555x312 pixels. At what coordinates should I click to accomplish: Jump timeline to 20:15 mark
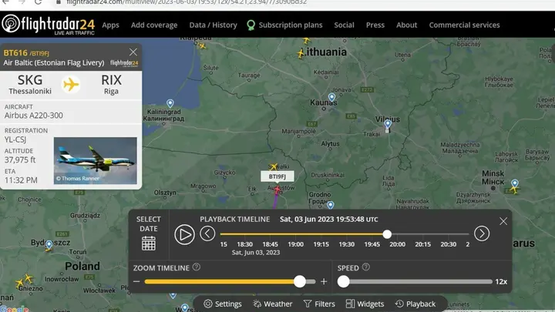click(423, 244)
